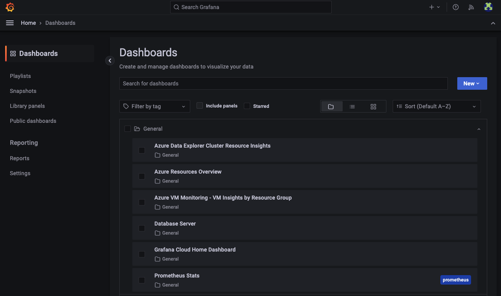Switch dashboards to list view
The height and width of the screenshot is (296, 501).
(352, 106)
